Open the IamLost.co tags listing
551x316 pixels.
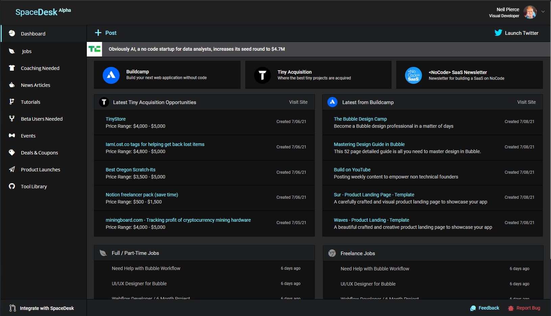(155, 144)
